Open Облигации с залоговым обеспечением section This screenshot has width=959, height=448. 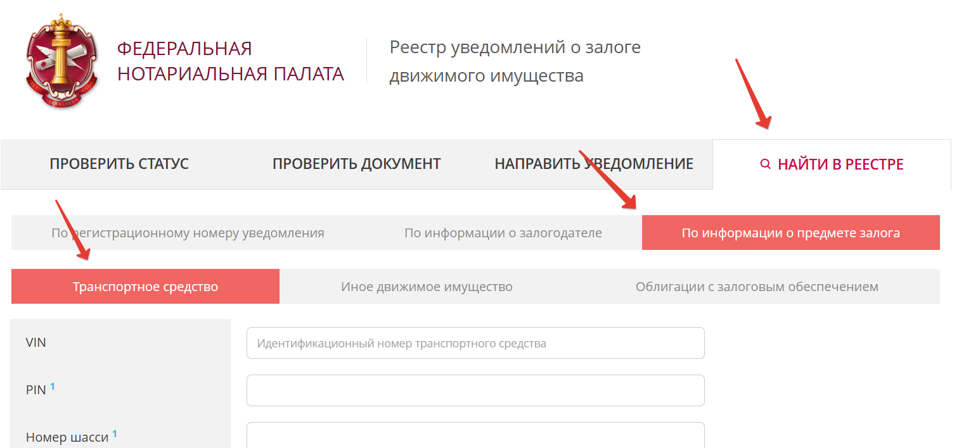tap(756, 286)
